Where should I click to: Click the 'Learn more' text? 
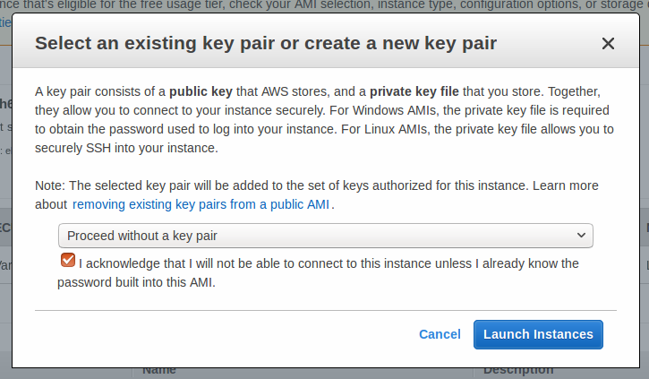(x=570, y=185)
